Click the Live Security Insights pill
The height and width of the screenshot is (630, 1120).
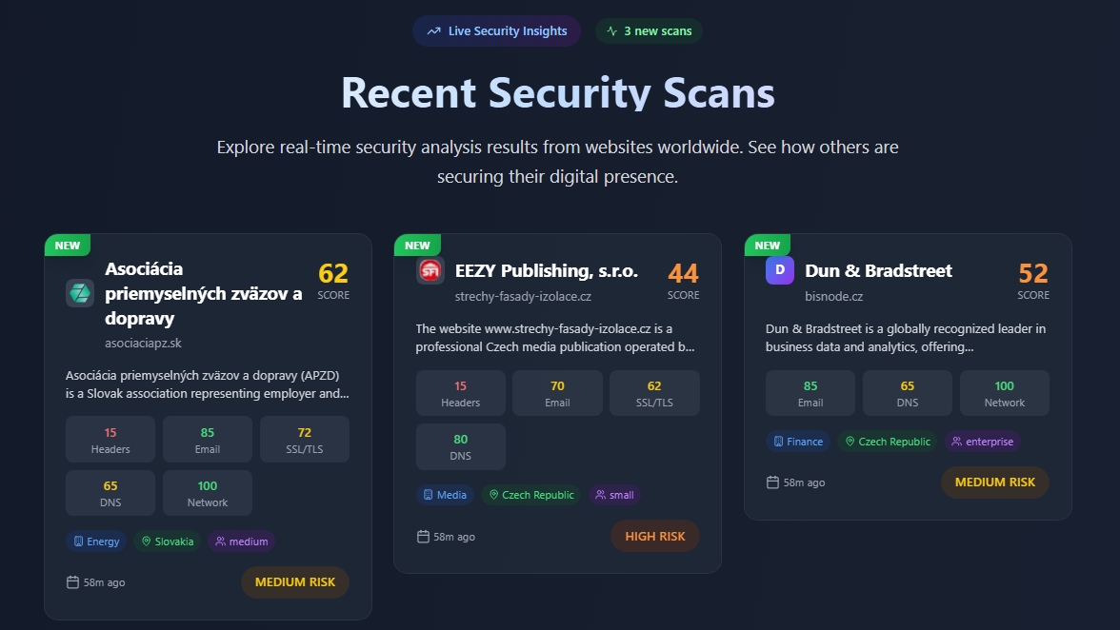496,31
